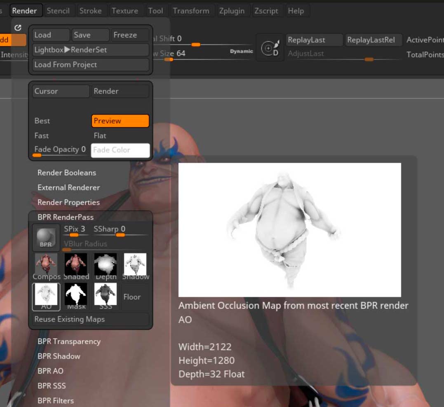The height and width of the screenshot is (407, 444).
Task: Click the BPR render sphere button
Action: point(46,237)
